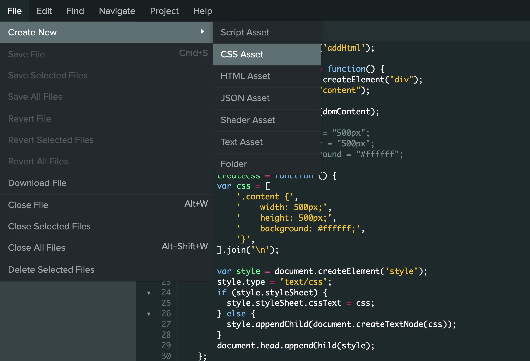Create a new Shader Asset

[267, 120]
